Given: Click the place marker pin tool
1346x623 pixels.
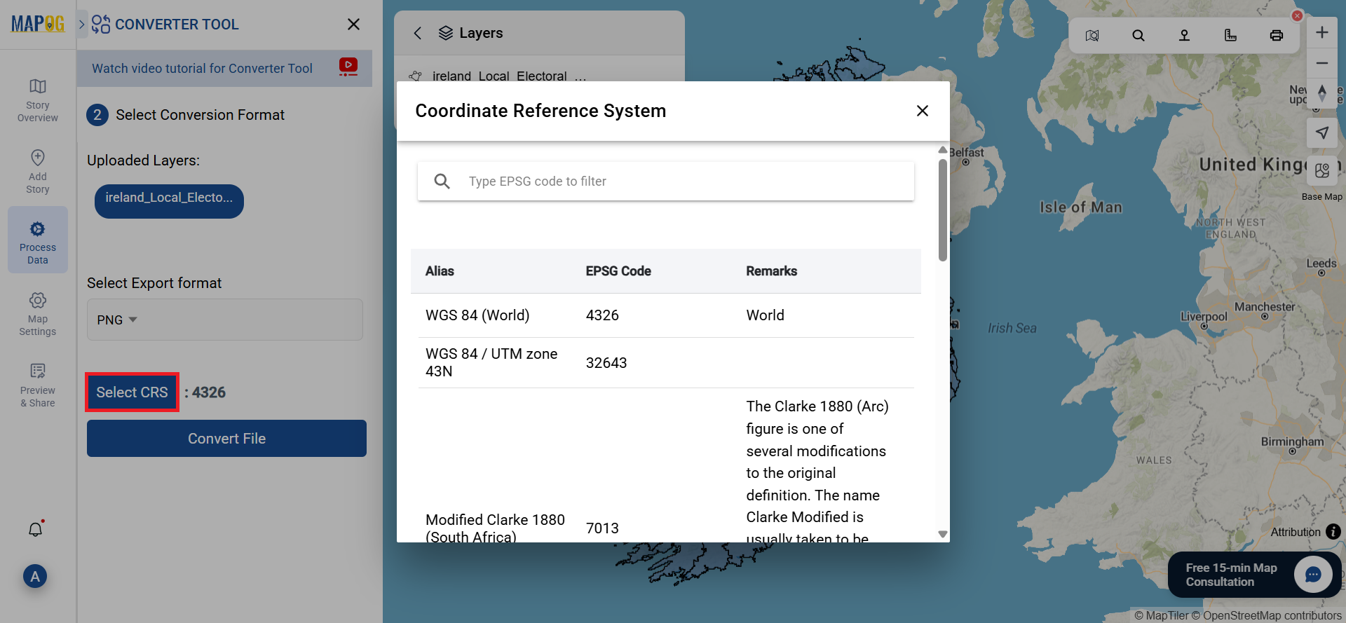Looking at the screenshot, I should point(1184,35).
